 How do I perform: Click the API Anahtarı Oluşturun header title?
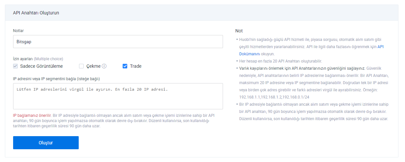click(36, 13)
